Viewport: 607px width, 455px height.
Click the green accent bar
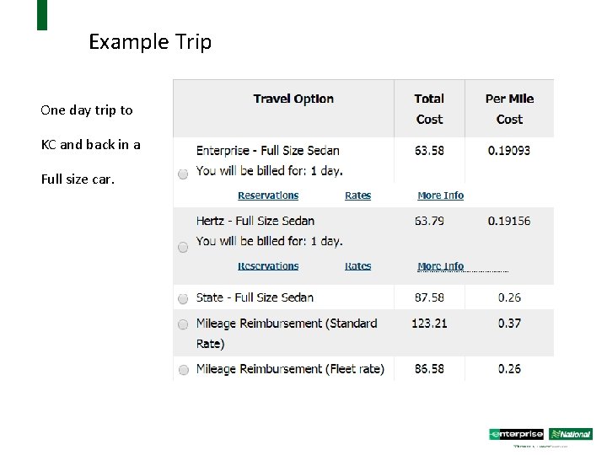pos(42,15)
